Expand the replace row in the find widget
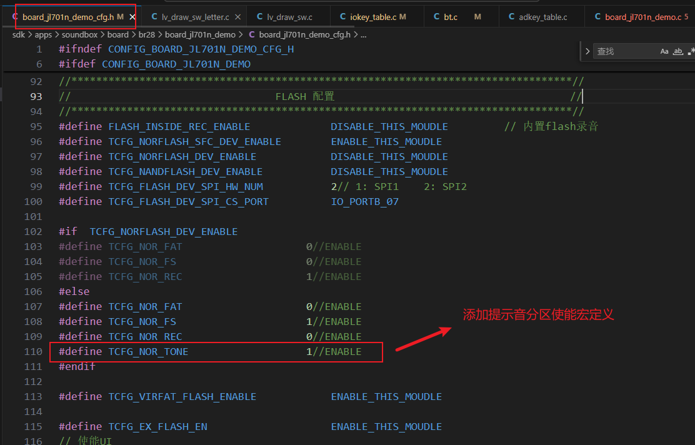The width and height of the screenshot is (695, 445). (x=587, y=51)
